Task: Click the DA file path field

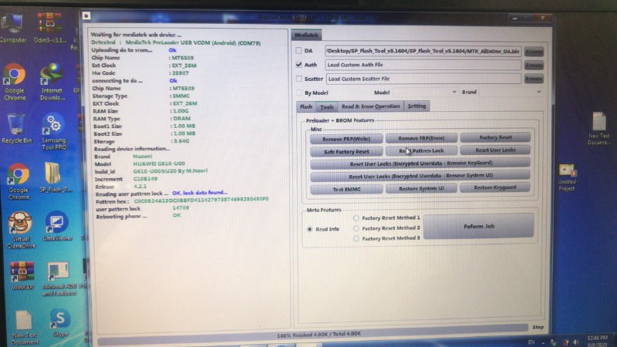Action: [x=423, y=51]
